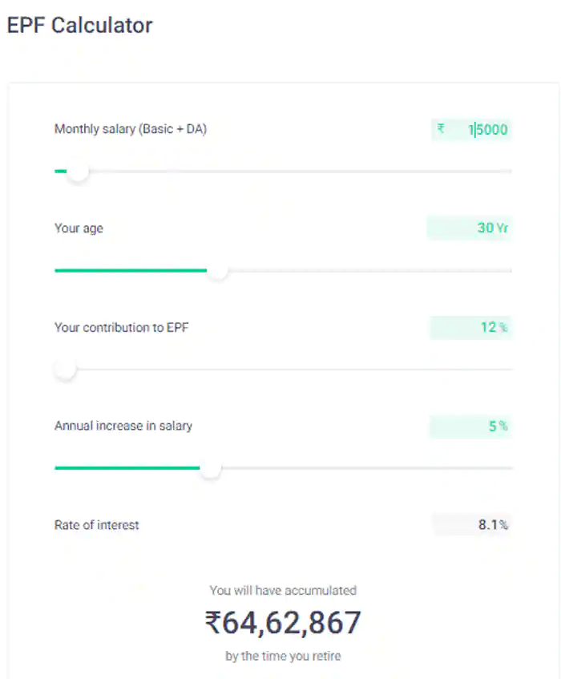Grab the Monthly salary slider handle
This screenshot has height=679, width=561.
click(x=78, y=172)
